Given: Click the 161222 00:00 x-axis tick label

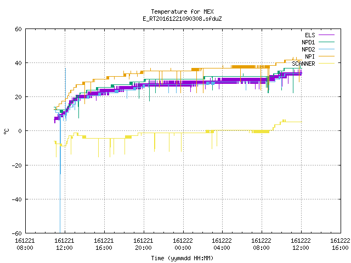Looking at the screenshot, I should click(183, 244).
